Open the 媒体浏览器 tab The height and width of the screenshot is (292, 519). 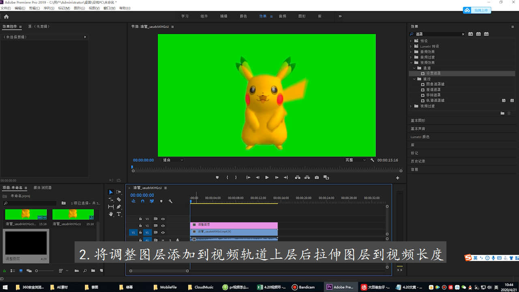click(x=43, y=188)
